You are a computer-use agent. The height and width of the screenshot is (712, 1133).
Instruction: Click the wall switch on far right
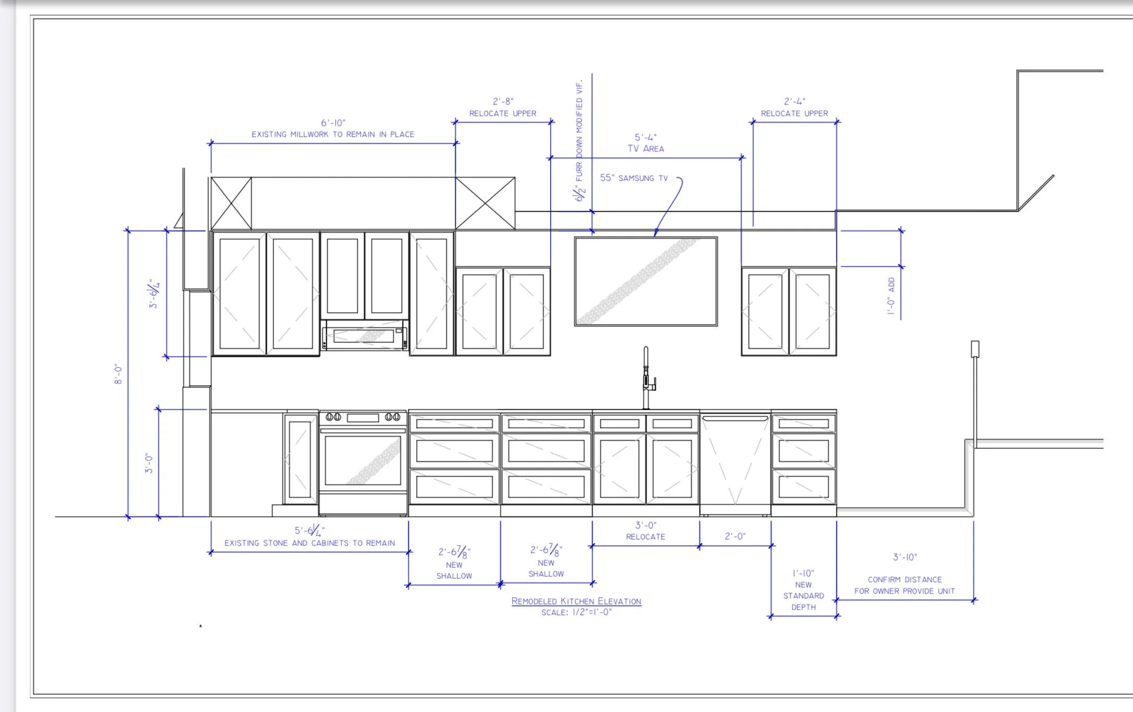[975, 349]
